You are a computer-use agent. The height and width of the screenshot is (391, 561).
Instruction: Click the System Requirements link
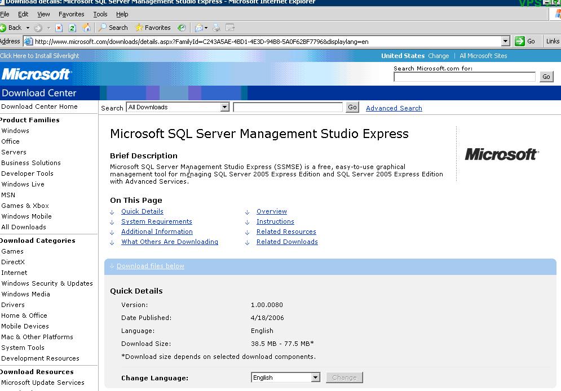tap(157, 221)
